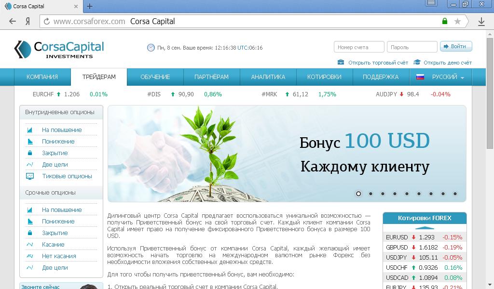Viewport: 494px width, 289px height.
Task: Select the last banner slide dot
Action: click(x=455, y=194)
